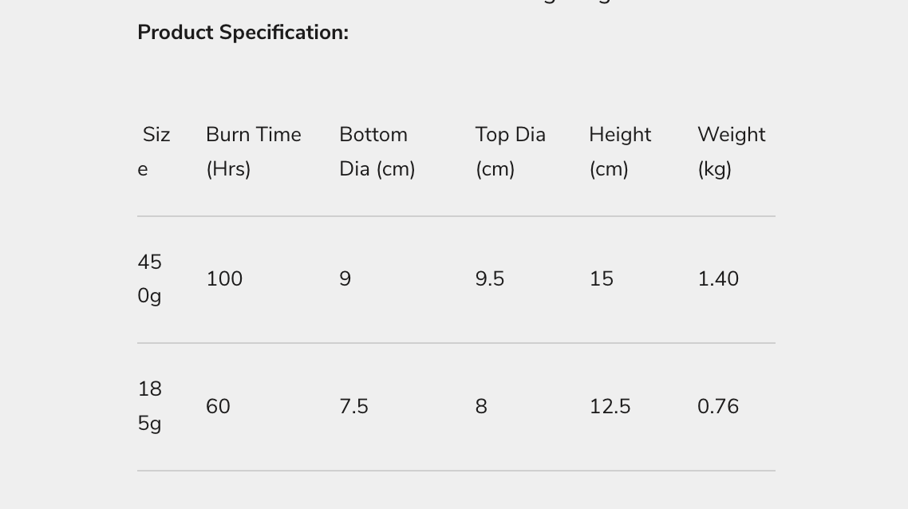Click the divider line below the header row
The width and height of the screenshot is (908, 509).
click(x=456, y=216)
